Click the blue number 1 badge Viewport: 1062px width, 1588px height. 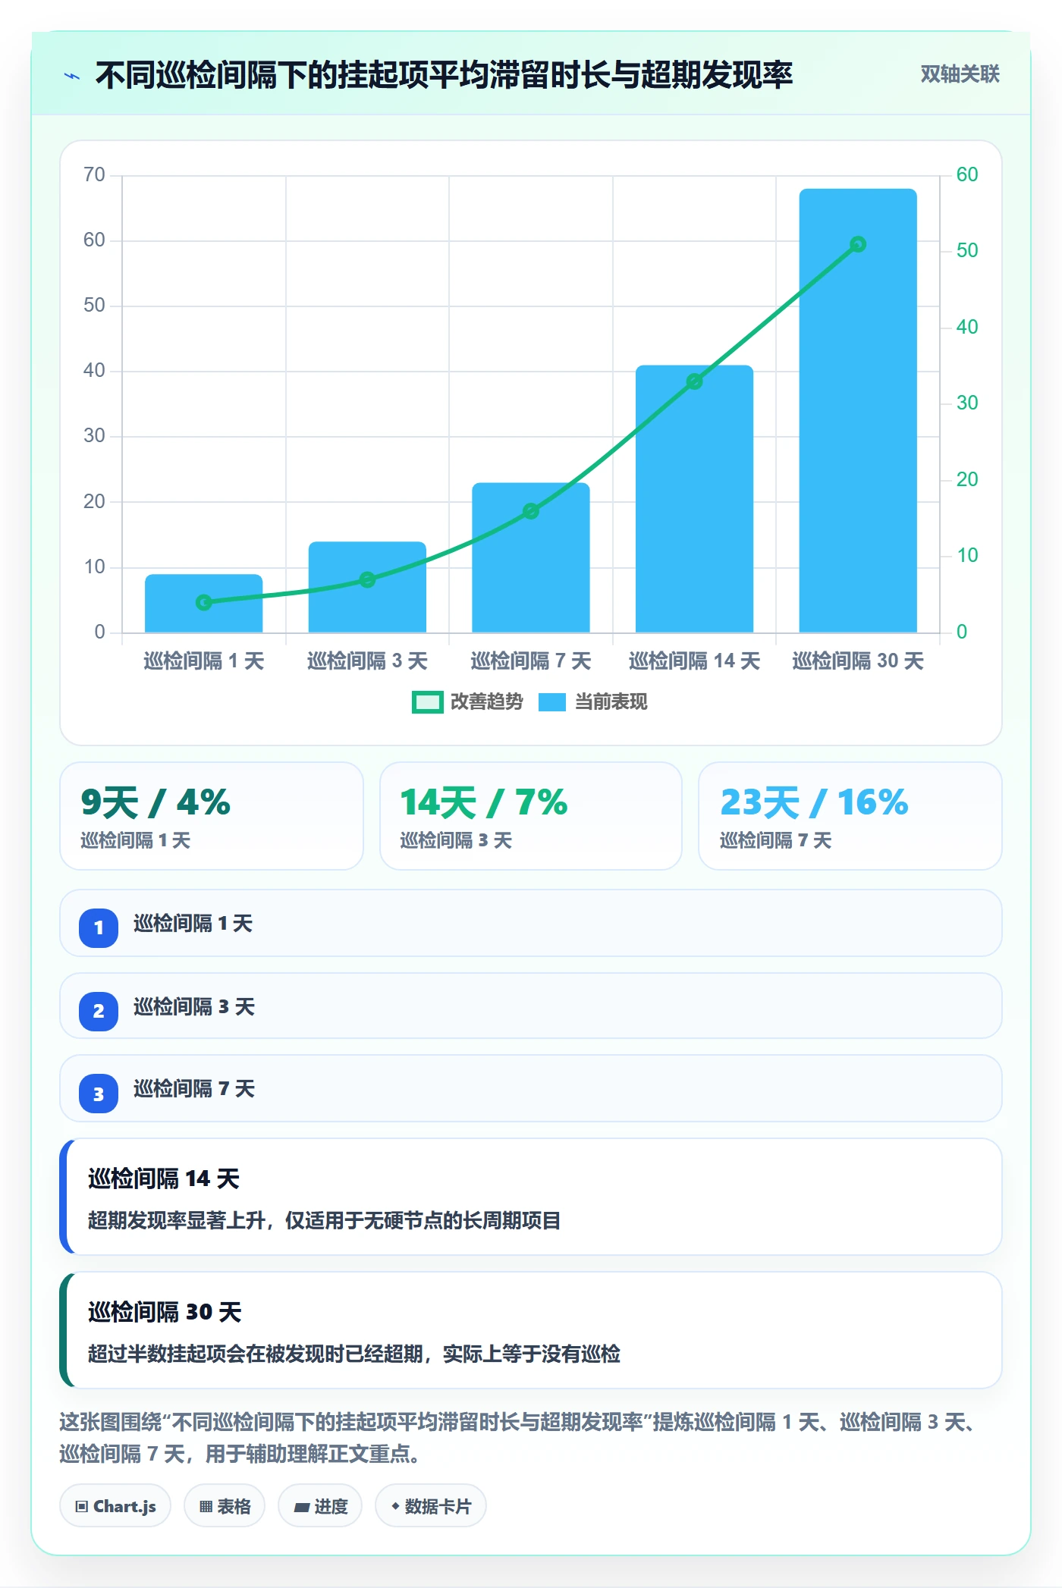(x=99, y=927)
